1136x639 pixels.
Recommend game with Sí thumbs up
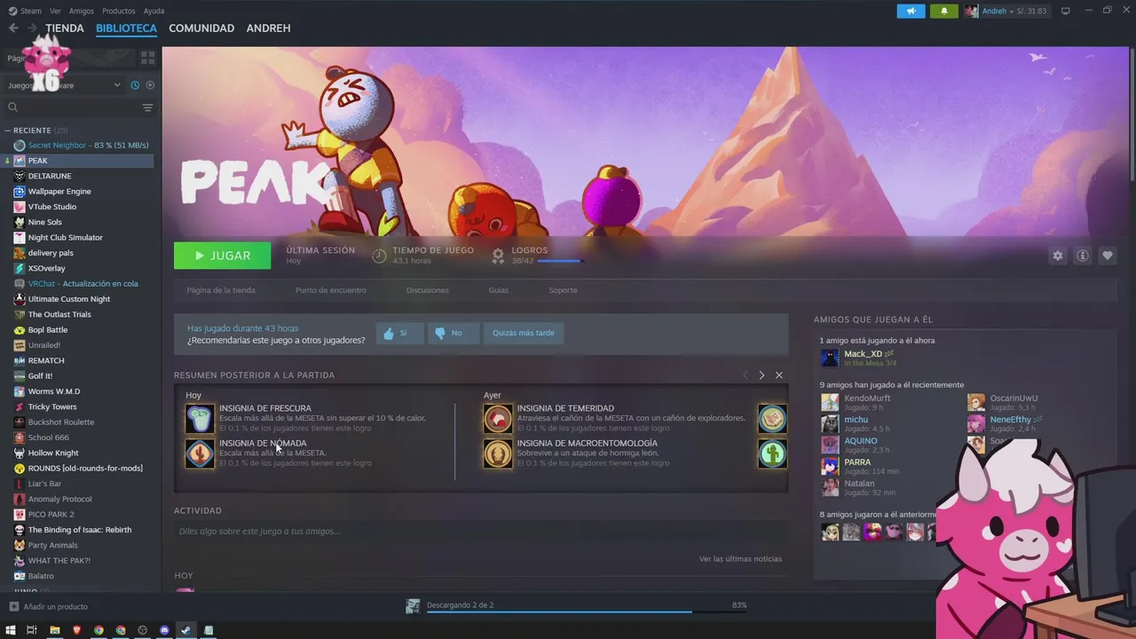pyautogui.click(x=398, y=334)
